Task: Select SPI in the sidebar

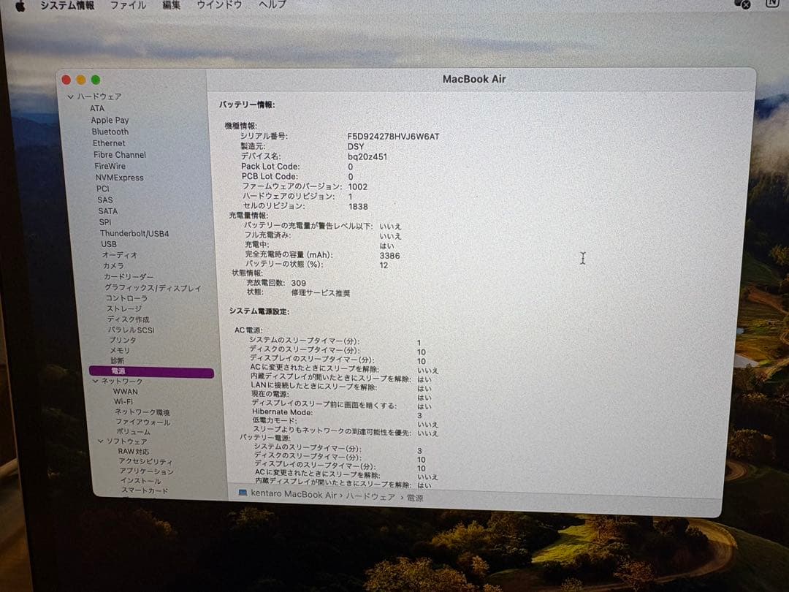Action: coord(105,222)
